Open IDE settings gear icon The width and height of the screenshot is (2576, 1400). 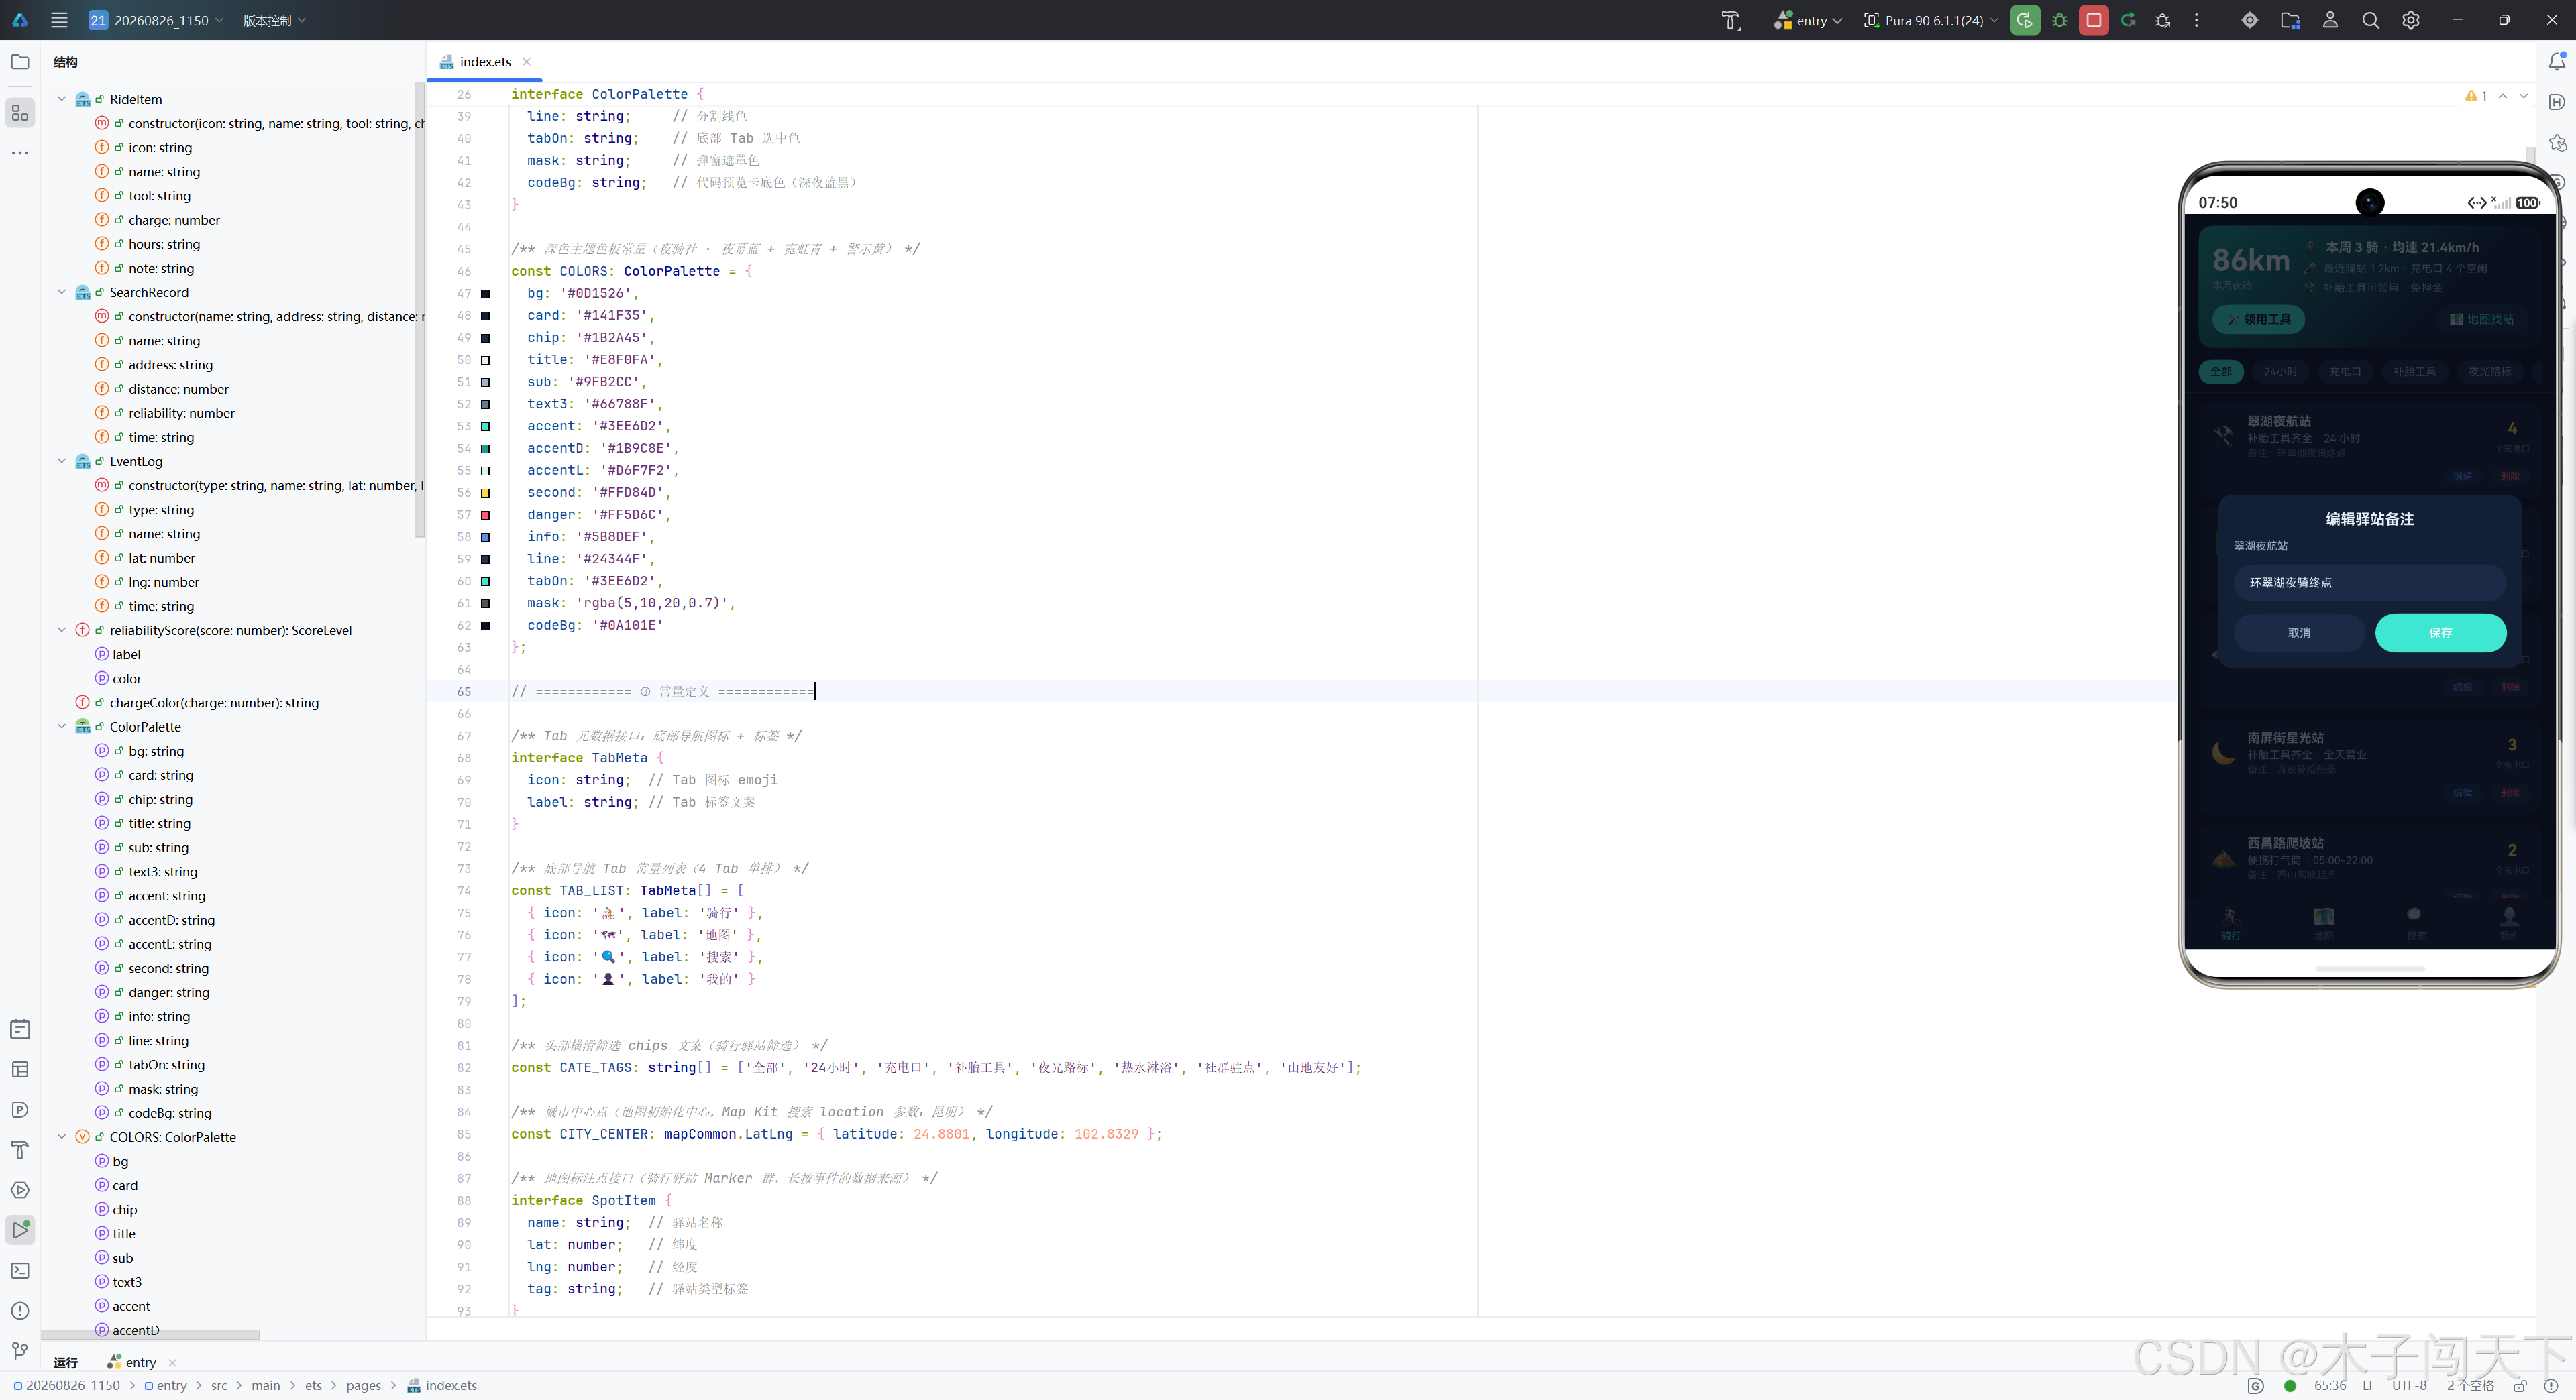point(2411,20)
